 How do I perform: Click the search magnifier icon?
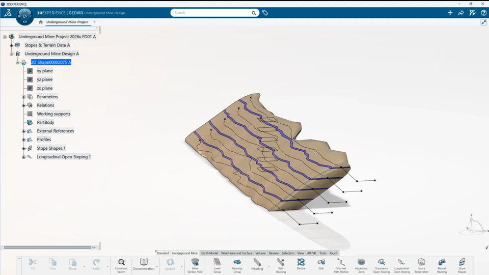254,13
